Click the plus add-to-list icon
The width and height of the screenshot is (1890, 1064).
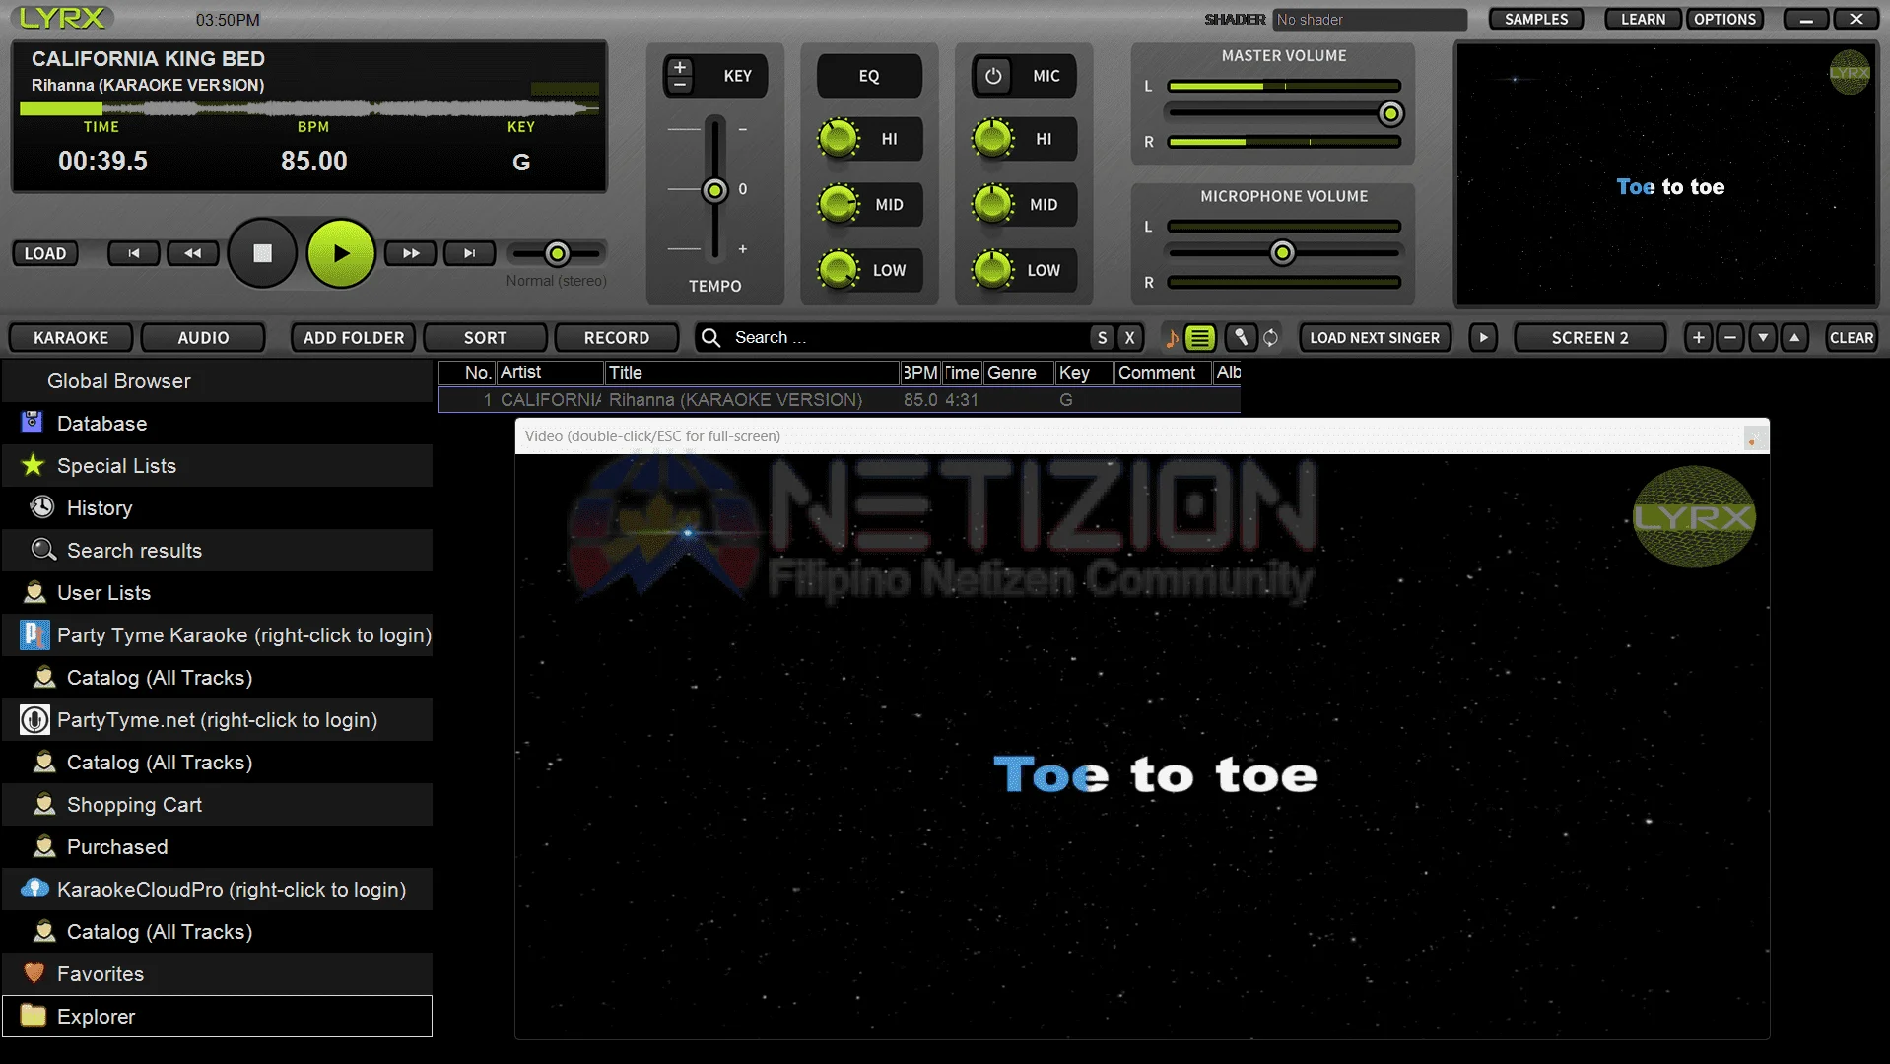[1698, 338]
